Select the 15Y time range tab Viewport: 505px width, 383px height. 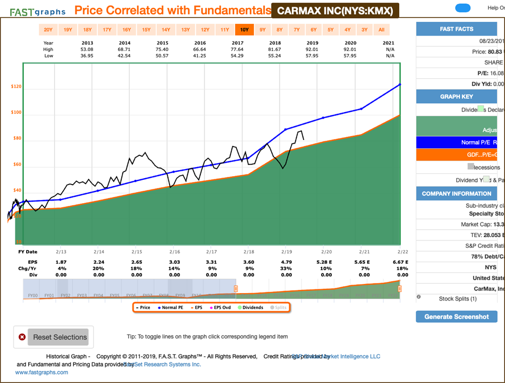point(146,30)
